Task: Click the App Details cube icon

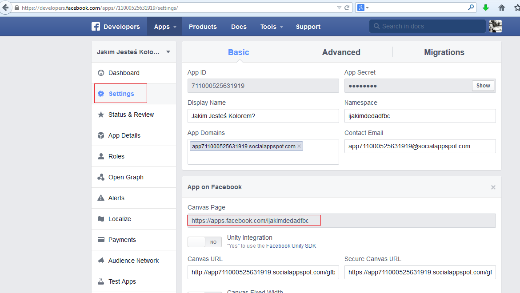Action: [101, 135]
